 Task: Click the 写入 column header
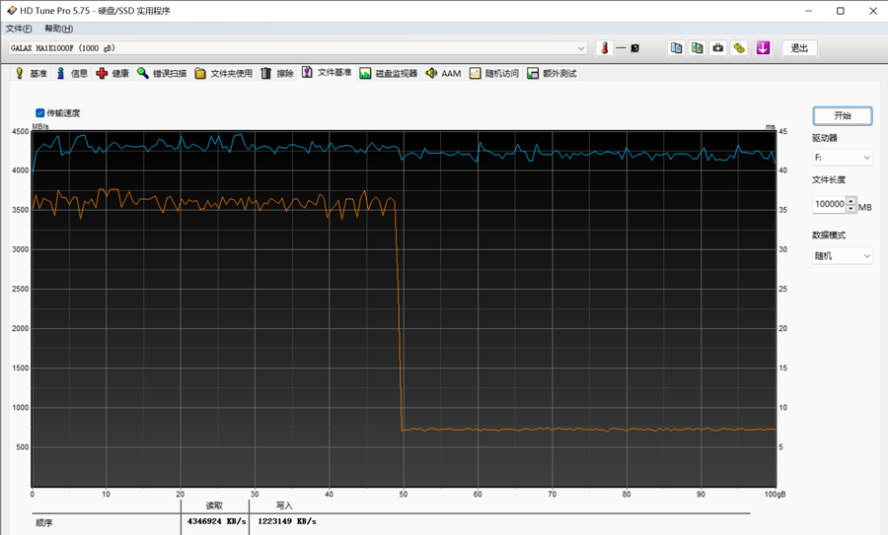pos(284,505)
